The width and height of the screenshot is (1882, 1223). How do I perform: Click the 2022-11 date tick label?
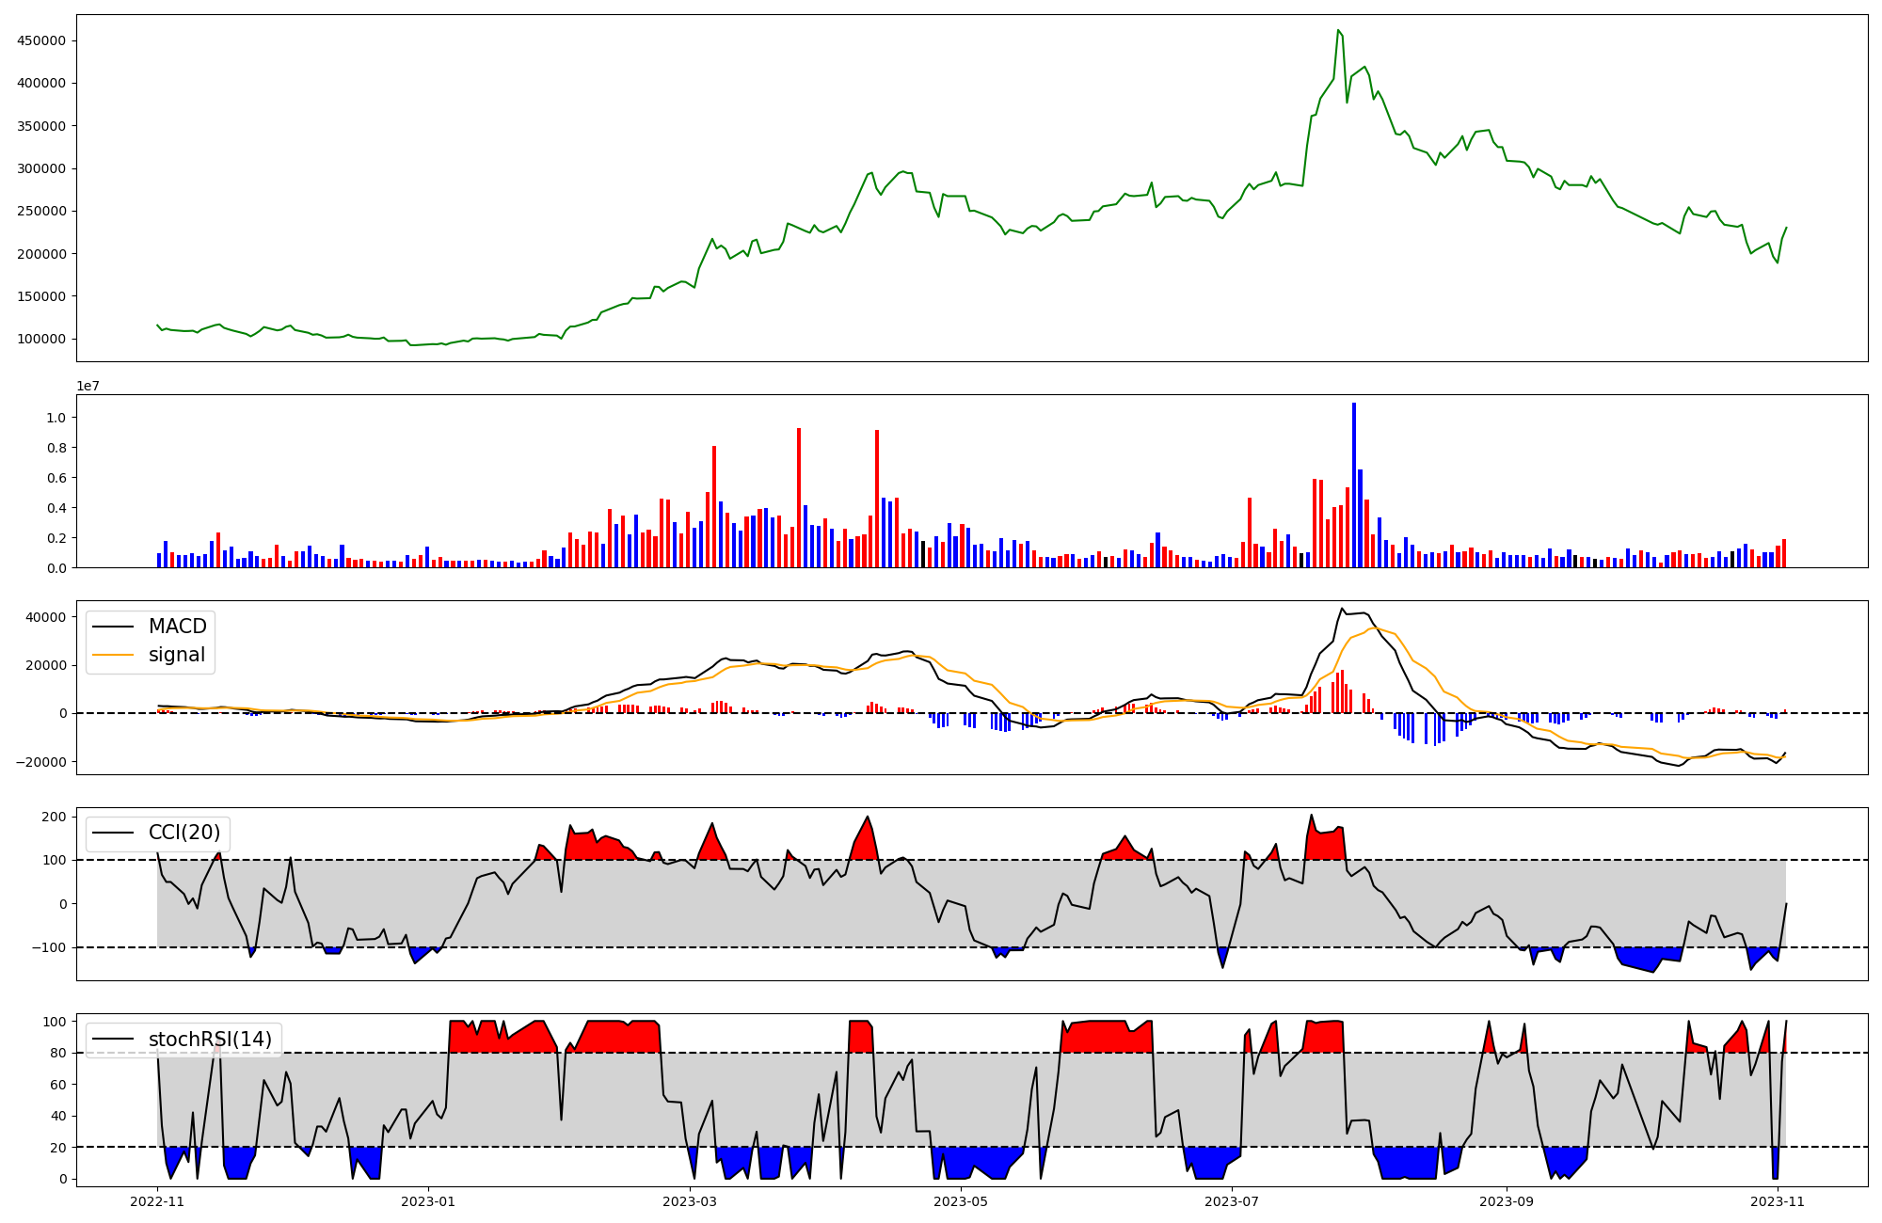pyautogui.click(x=157, y=1201)
